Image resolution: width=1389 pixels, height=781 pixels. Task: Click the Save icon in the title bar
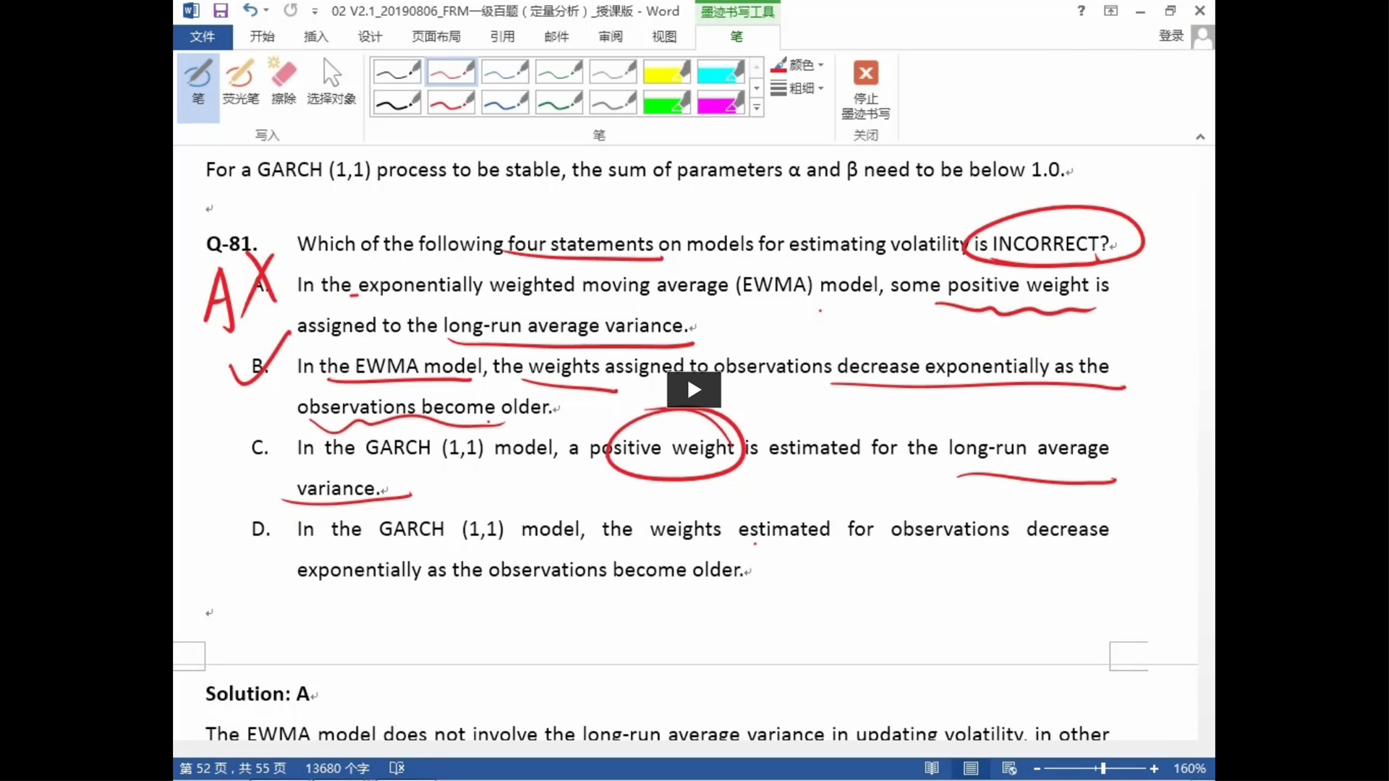(x=221, y=11)
